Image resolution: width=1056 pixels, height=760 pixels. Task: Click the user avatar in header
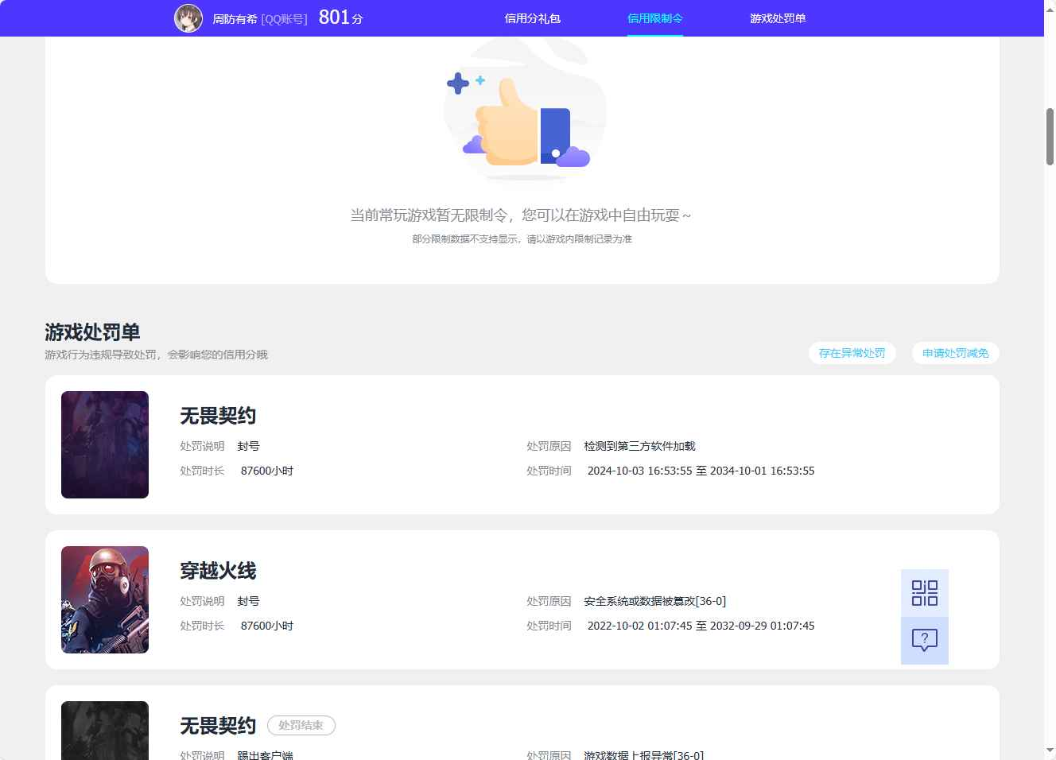(188, 18)
